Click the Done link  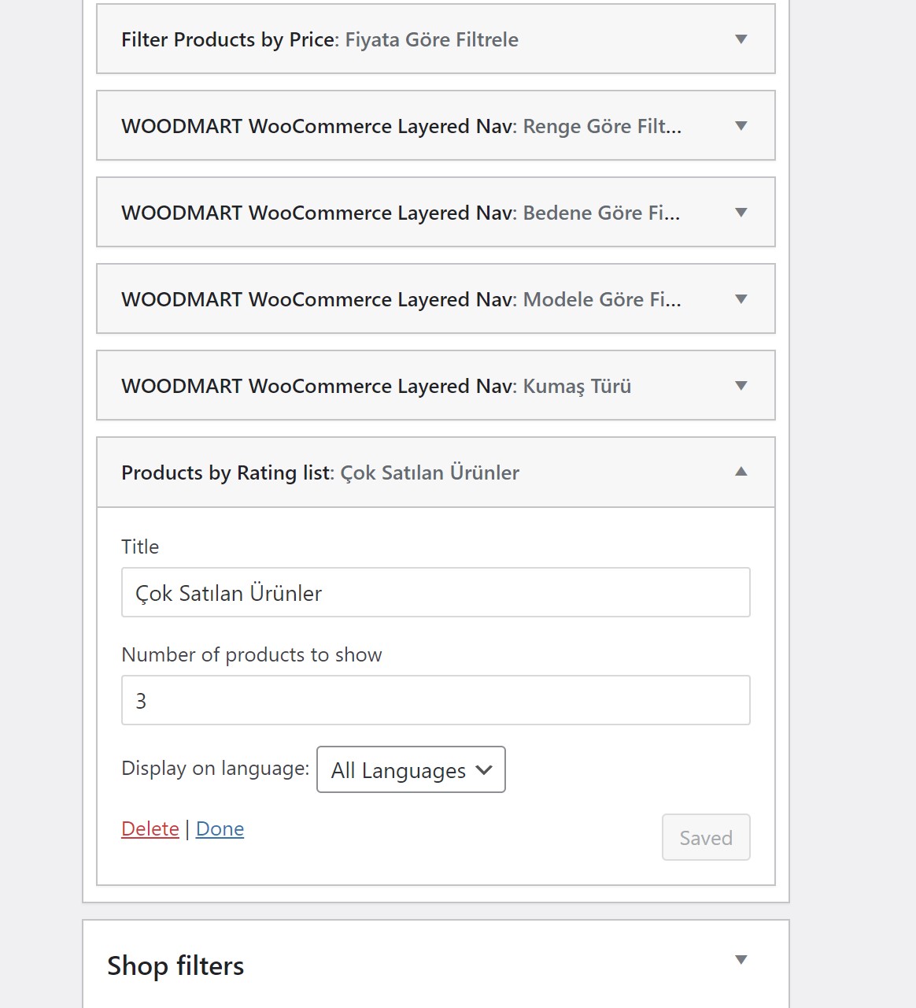click(x=220, y=828)
